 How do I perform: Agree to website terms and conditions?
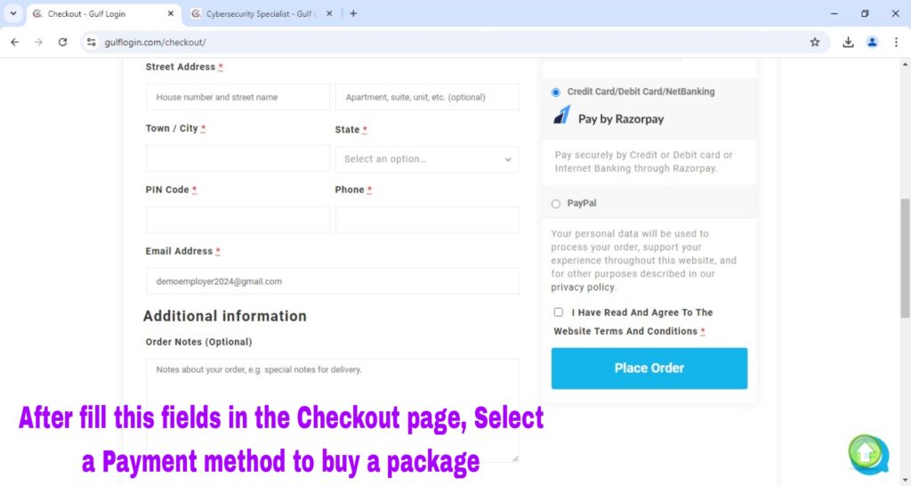[x=559, y=312]
